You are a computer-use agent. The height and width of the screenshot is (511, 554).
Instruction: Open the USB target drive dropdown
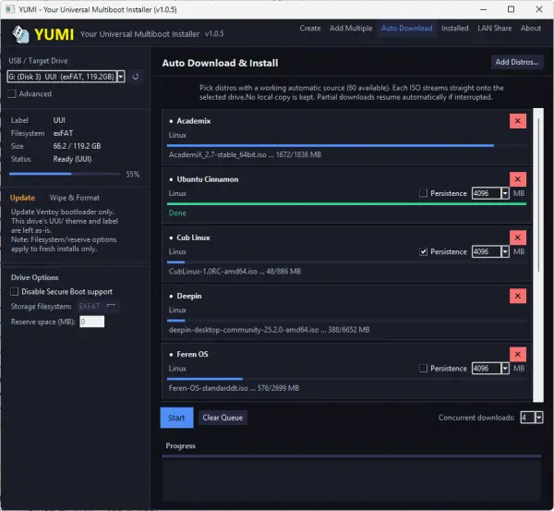pyautogui.click(x=121, y=77)
